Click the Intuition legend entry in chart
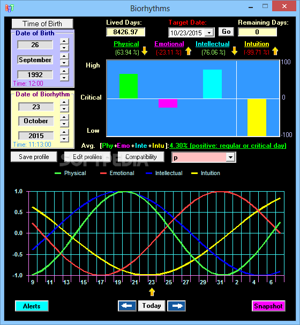 coord(206,173)
